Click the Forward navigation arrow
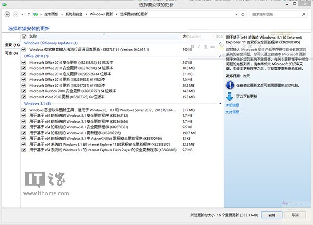 pos(15,14)
